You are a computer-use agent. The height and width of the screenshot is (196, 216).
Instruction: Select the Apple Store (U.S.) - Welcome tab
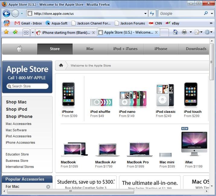pos(128,32)
